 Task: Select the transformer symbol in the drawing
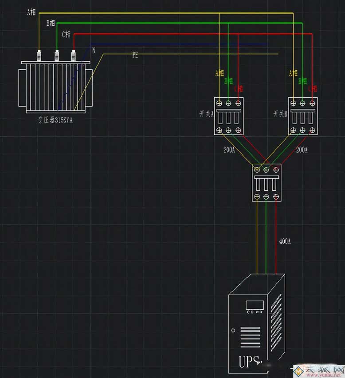coord(55,82)
